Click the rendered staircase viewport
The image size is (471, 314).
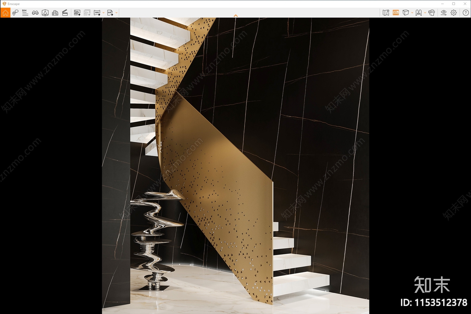click(x=235, y=166)
